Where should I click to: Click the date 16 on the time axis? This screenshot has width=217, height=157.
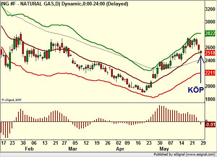[x=138, y=143]
